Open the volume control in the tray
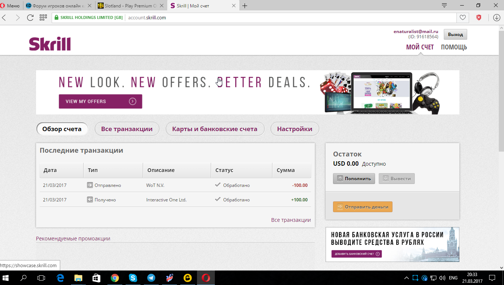Image resolution: width=504 pixels, height=285 pixels. pyautogui.click(x=442, y=278)
